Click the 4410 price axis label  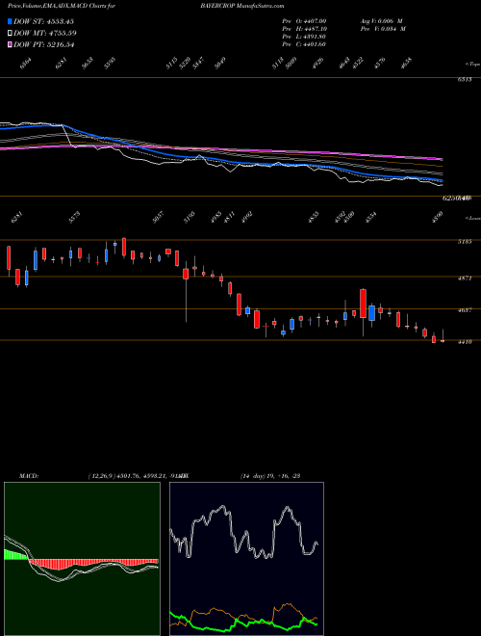tap(465, 342)
